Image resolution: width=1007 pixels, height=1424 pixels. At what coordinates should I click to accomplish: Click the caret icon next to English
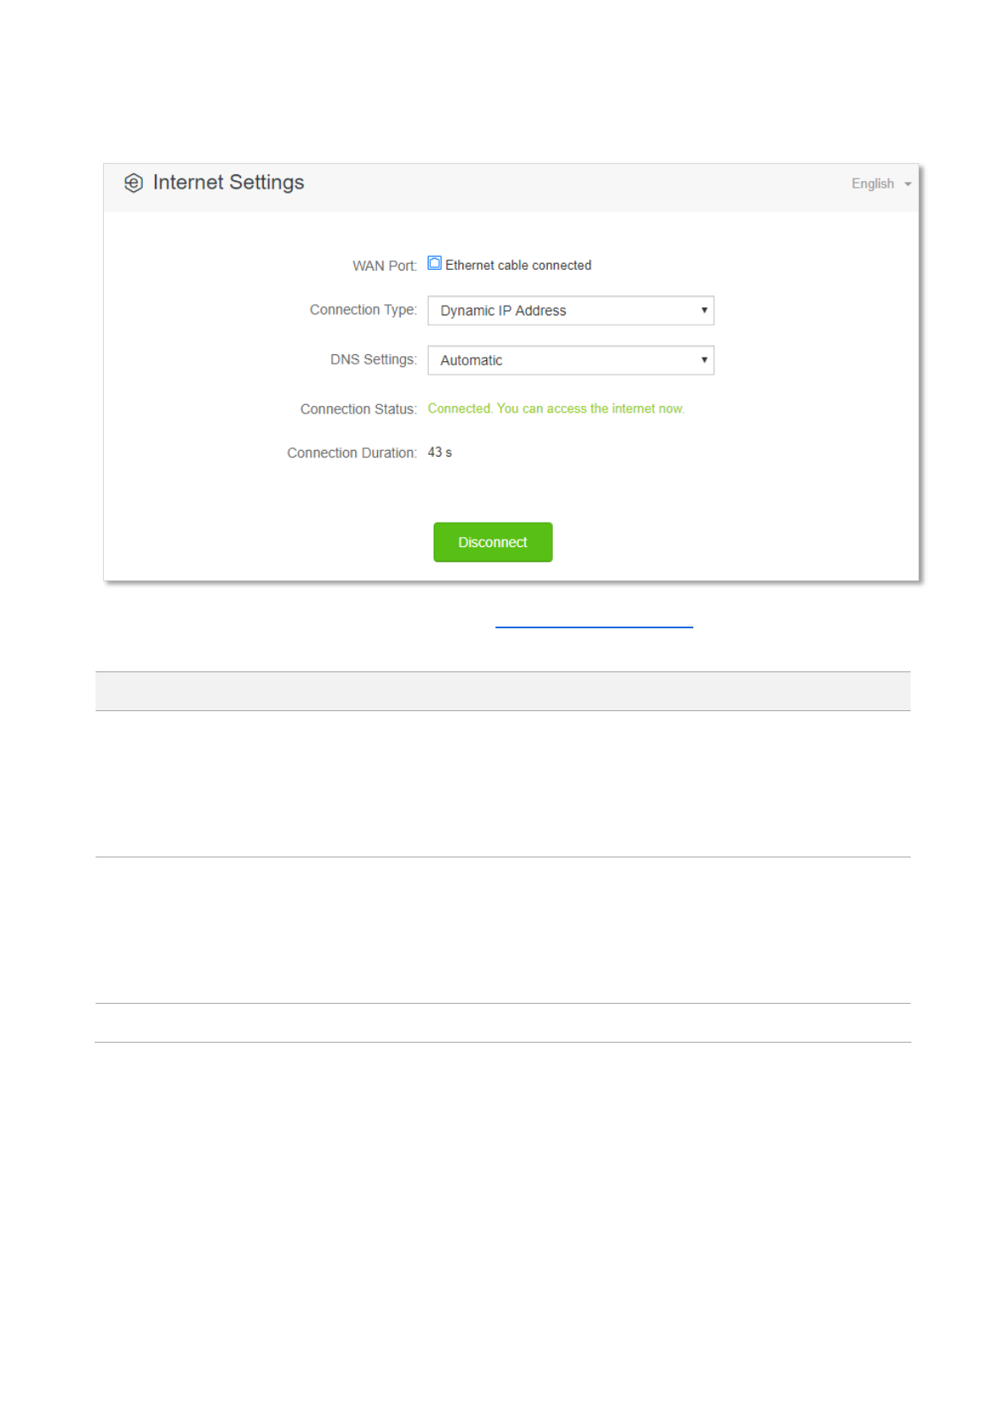click(x=908, y=184)
